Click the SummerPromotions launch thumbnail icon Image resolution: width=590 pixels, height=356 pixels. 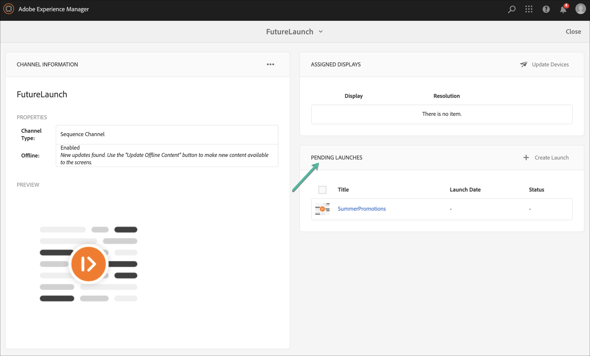[x=322, y=209]
